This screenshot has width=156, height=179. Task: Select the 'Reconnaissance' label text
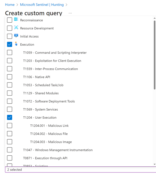pos(31,20)
